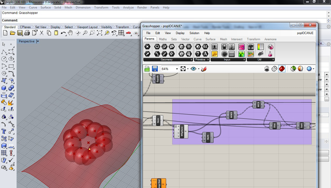This screenshot has height=188, width=331.
Task: Select the Boolean Toggle input icon
Action: pyautogui.click(x=224, y=47)
